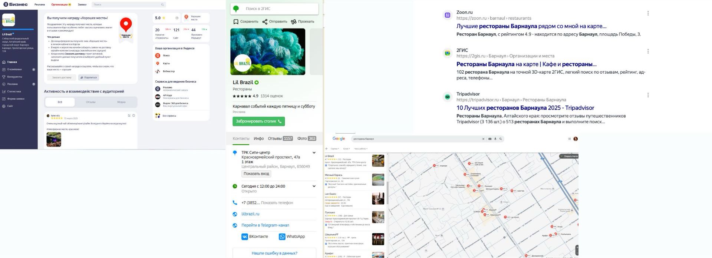Click the Сохранить bookmark icon in 2GIS
This screenshot has height=258, width=712.
[235, 21]
